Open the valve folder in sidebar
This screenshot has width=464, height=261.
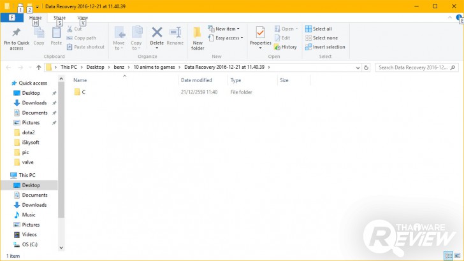click(24, 162)
